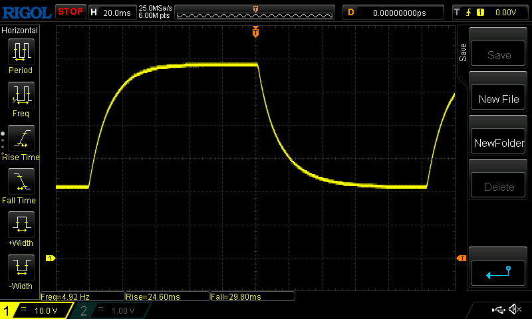The image size is (532, 319).
Task: Toggle the speaker sound icon
Action: (x=514, y=310)
